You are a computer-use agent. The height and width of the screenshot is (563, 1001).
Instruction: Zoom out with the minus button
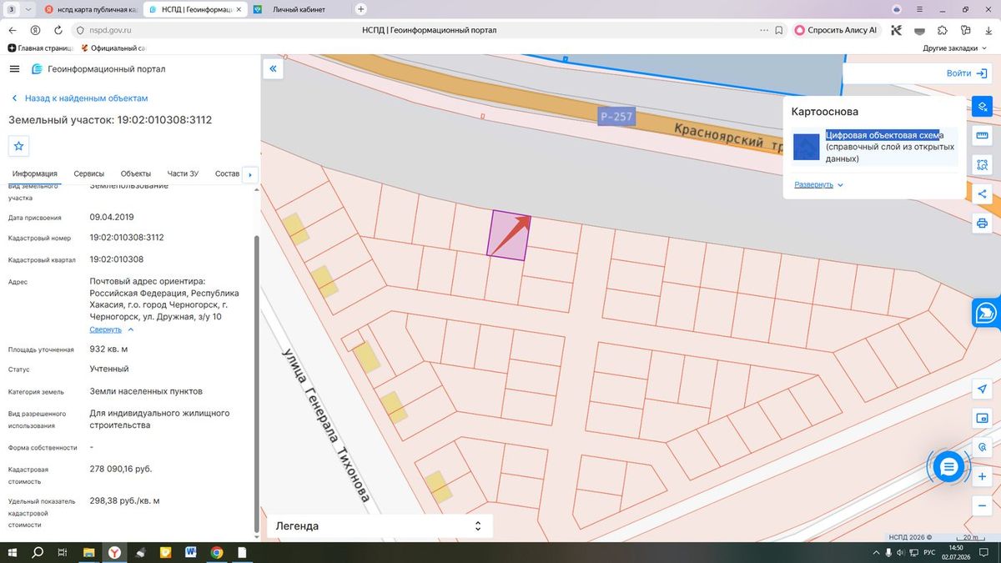[x=982, y=505]
